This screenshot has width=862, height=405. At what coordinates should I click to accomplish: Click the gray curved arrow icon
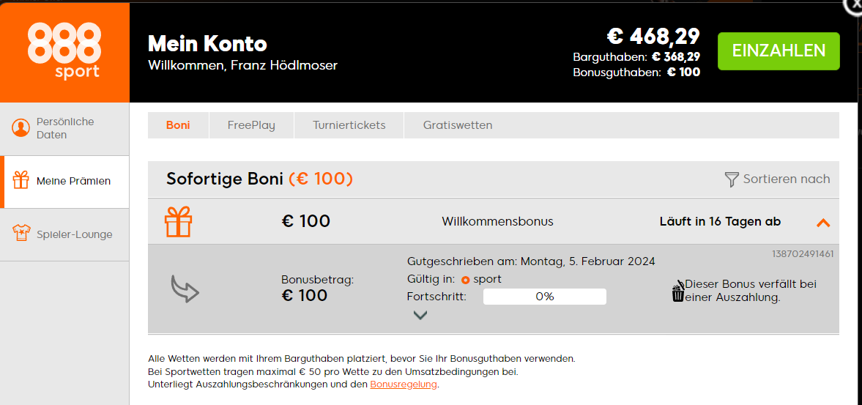pos(185,289)
